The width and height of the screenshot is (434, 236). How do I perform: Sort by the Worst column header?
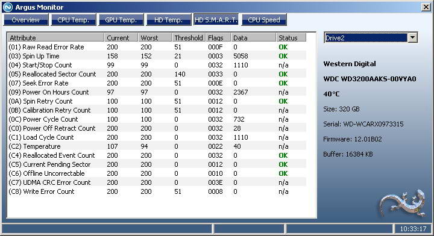155,37
